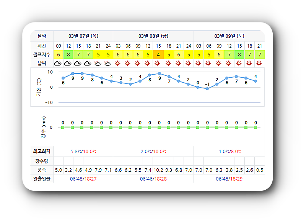Click the 풍속 row label

tap(42, 170)
